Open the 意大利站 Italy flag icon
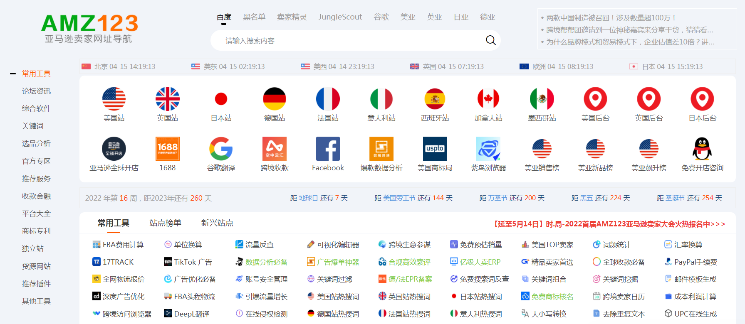 [381, 99]
